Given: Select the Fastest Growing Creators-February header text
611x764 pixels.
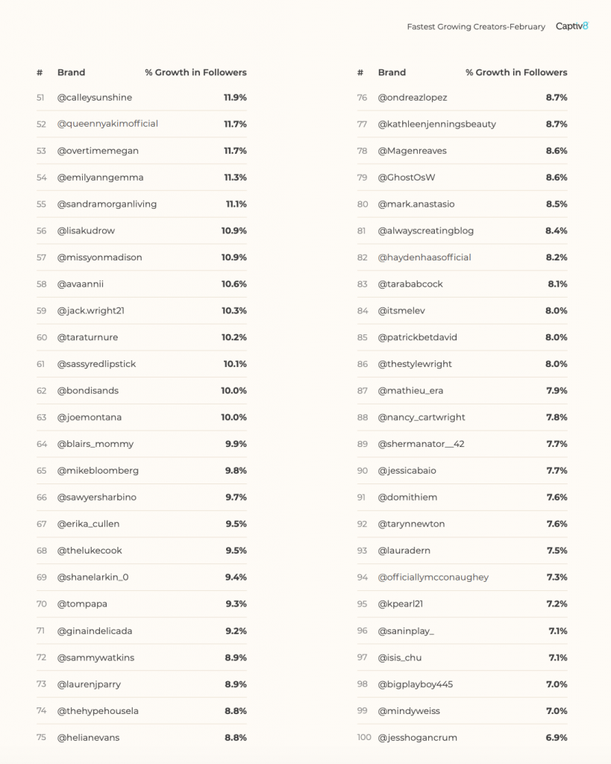Looking at the screenshot, I should point(476,27).
